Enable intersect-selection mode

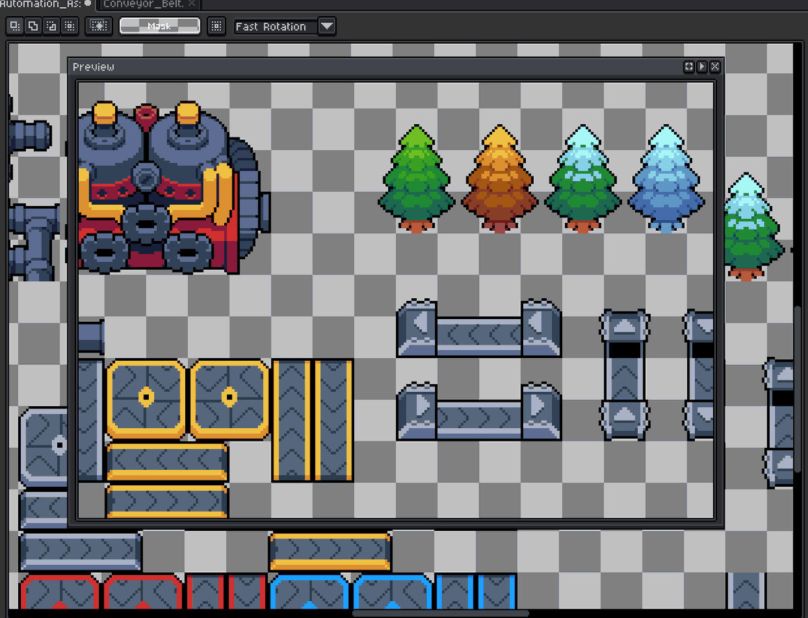(x=69, y=26)
